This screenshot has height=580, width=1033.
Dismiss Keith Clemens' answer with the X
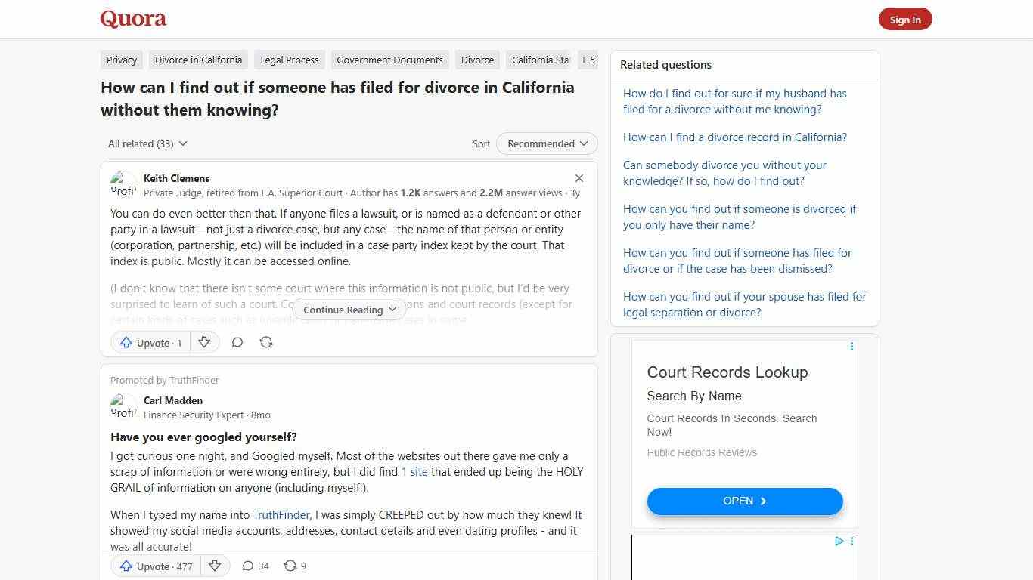[x=579, y=178]
